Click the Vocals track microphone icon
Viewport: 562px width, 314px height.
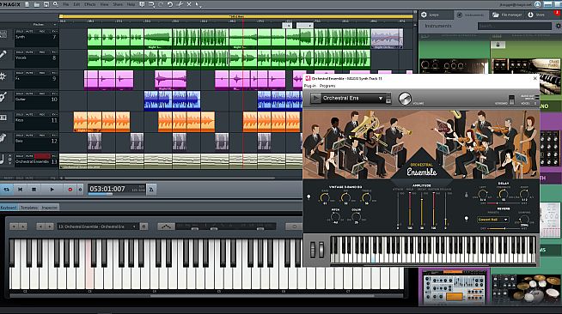pos(3,54)
